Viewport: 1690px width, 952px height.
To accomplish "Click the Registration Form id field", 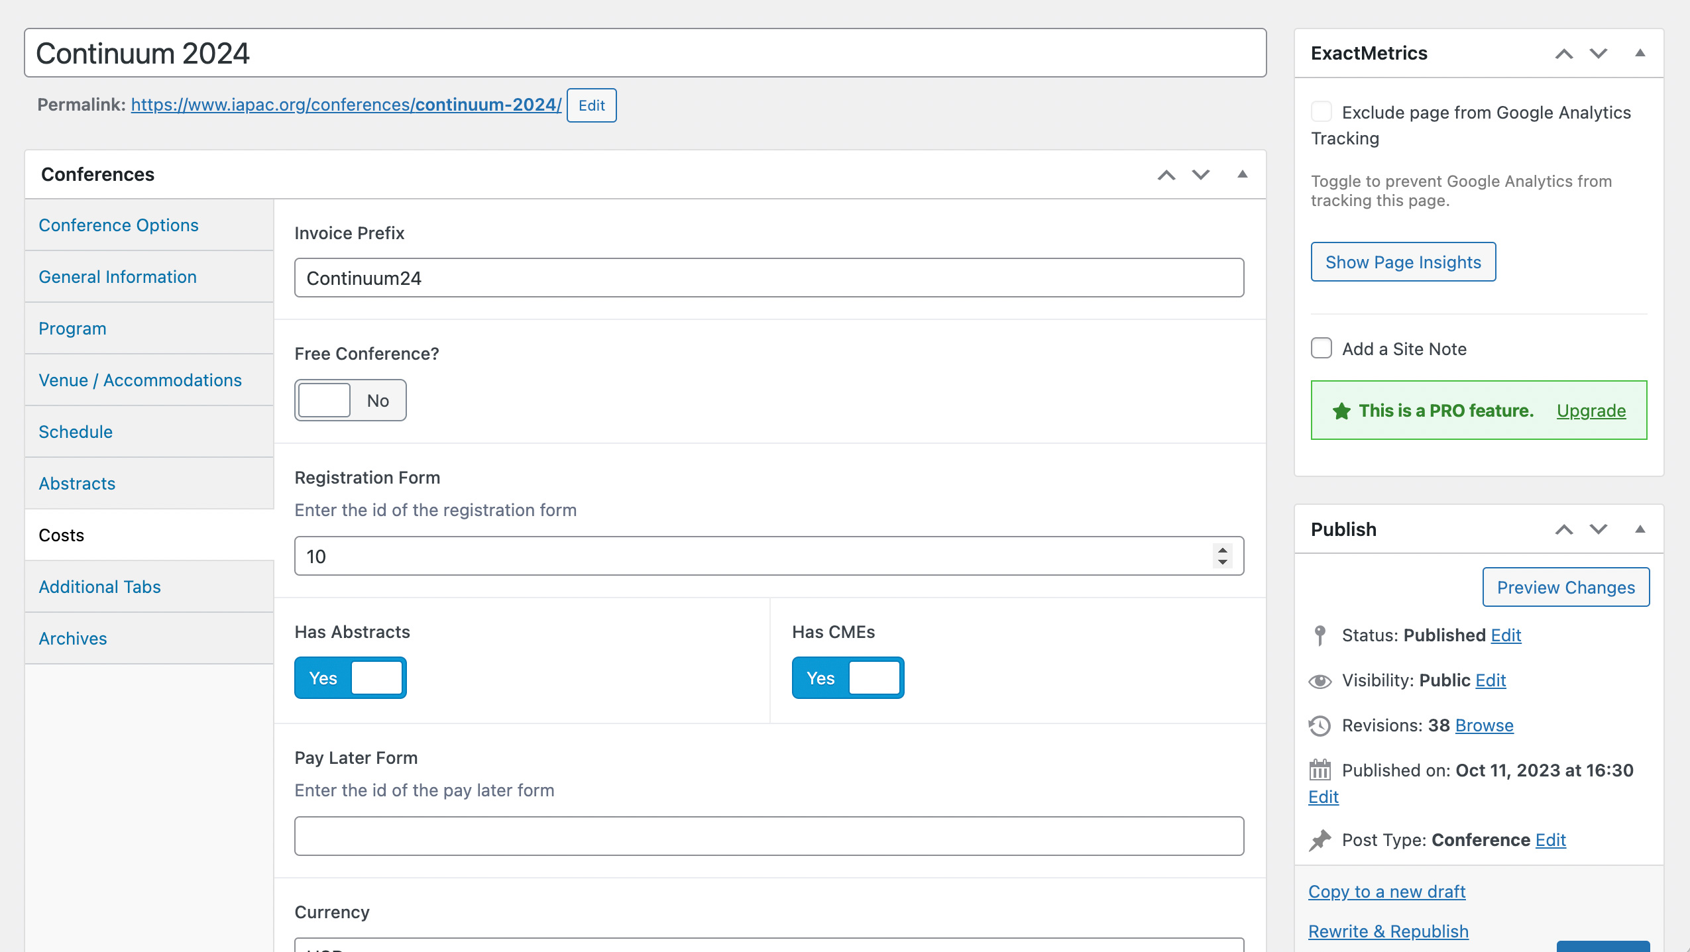I will click(769, 556).
